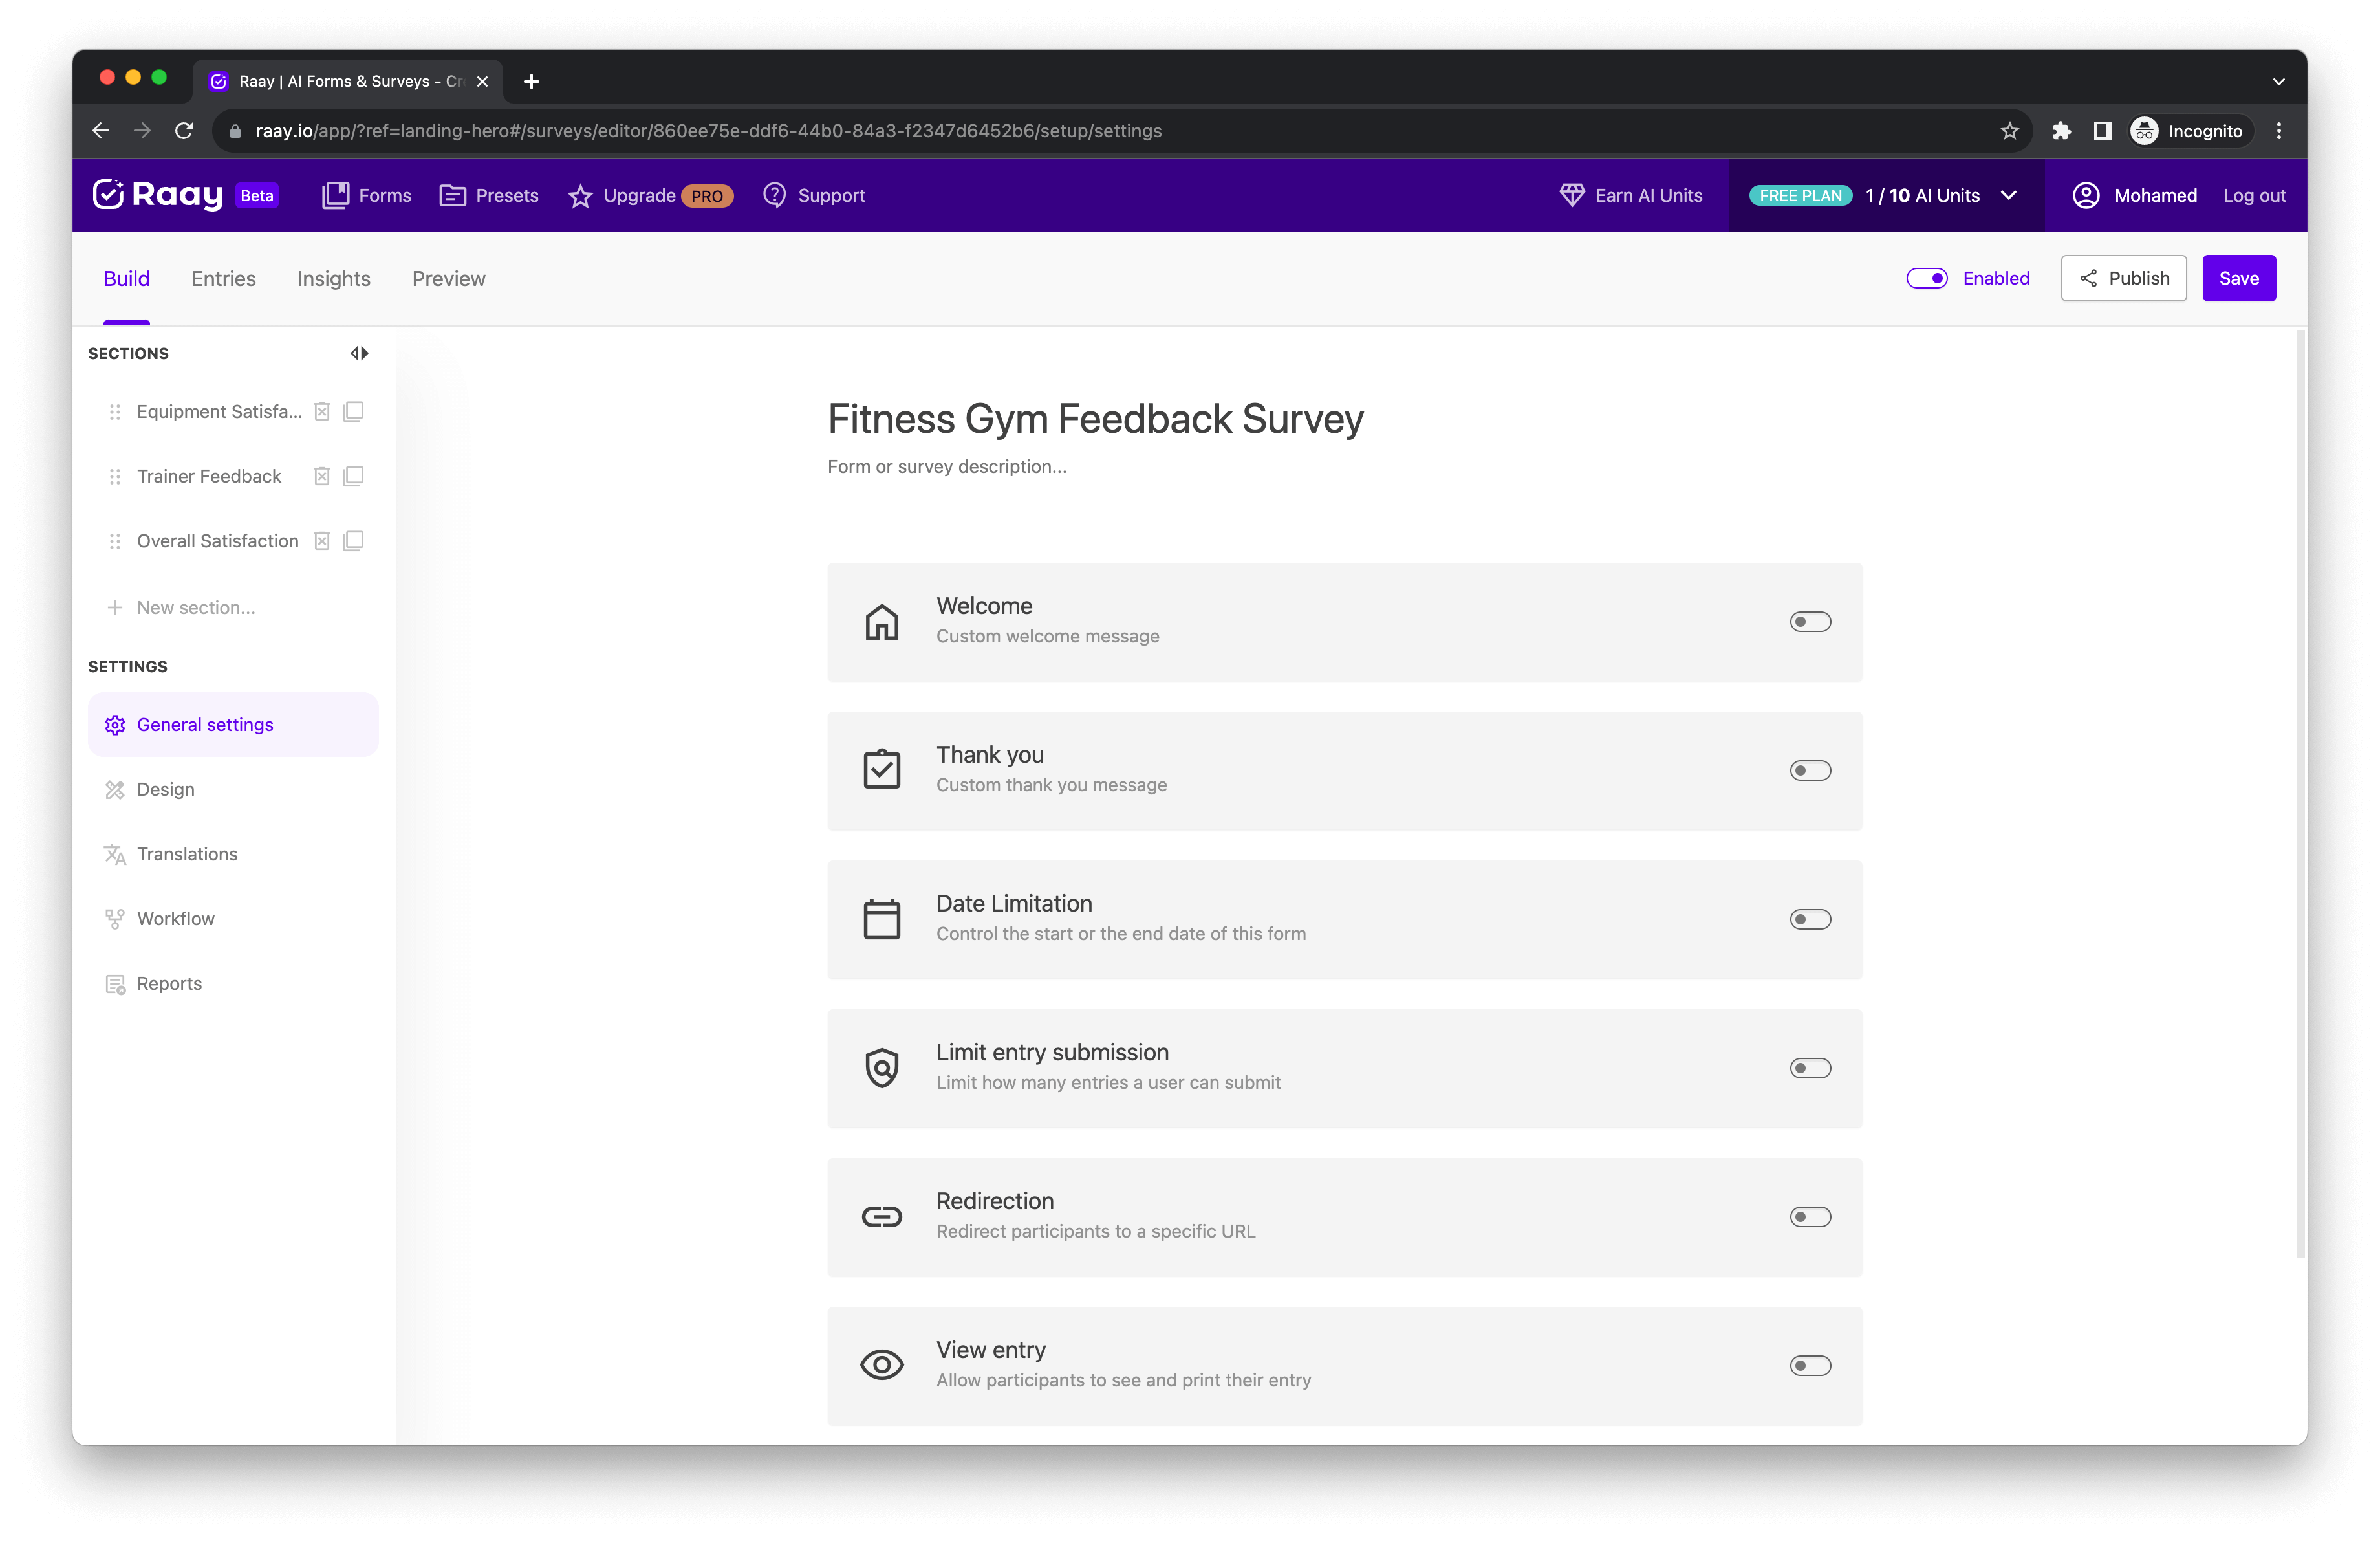Bookmark this page with the star icon
Screen dimensions: 2380x1541
click(x=2009, y=131)
